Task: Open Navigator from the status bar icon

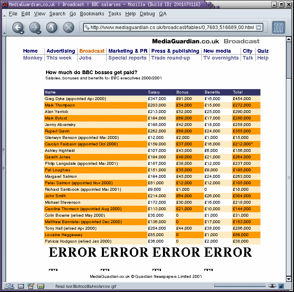Action: point(9,286)
